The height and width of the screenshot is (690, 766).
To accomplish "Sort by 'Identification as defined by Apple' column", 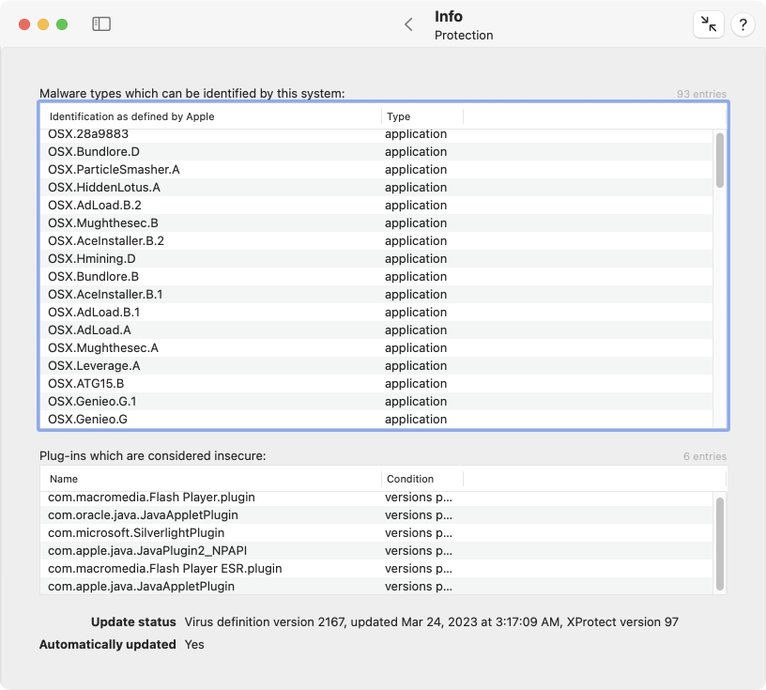I will click(x=210, y=116).
